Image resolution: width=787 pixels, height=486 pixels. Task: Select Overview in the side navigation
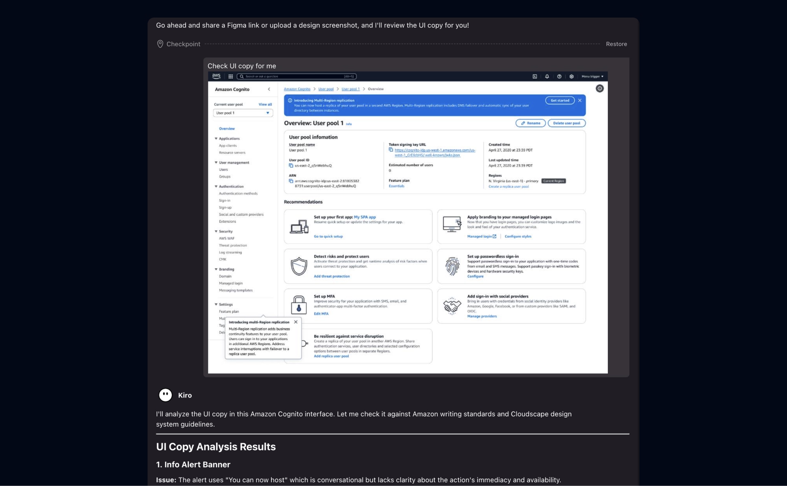click(x=227, y=129)
